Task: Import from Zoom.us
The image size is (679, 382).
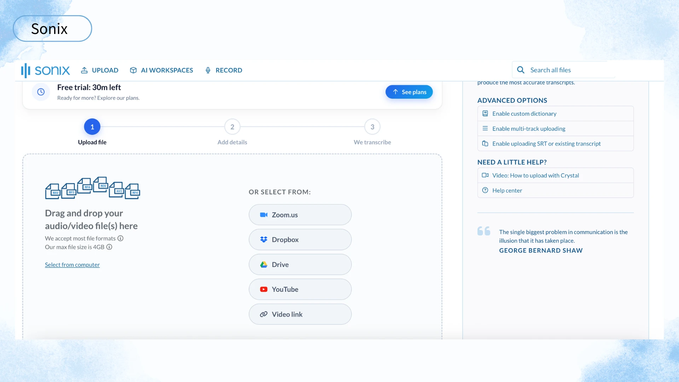Action: (x=300, y=215)
